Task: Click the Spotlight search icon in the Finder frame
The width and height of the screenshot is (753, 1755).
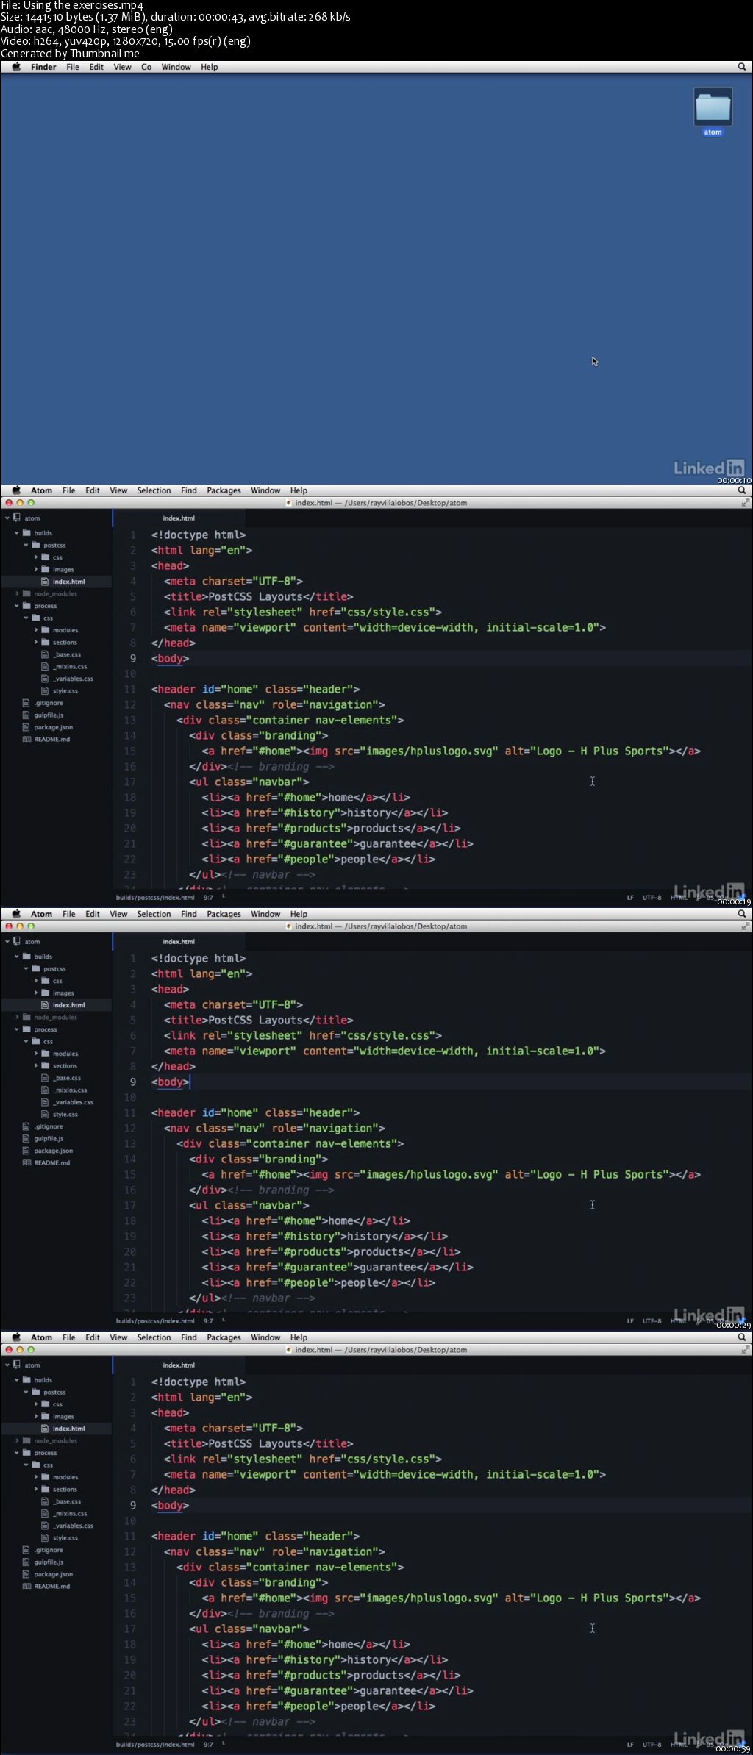Action: [x=742, y=67]
